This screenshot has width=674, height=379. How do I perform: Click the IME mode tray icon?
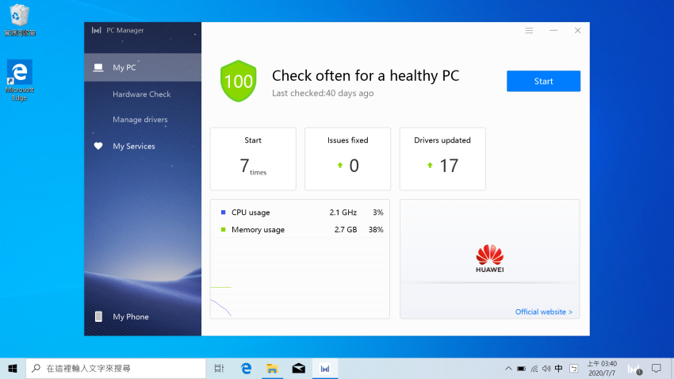(x=574, y=368)
